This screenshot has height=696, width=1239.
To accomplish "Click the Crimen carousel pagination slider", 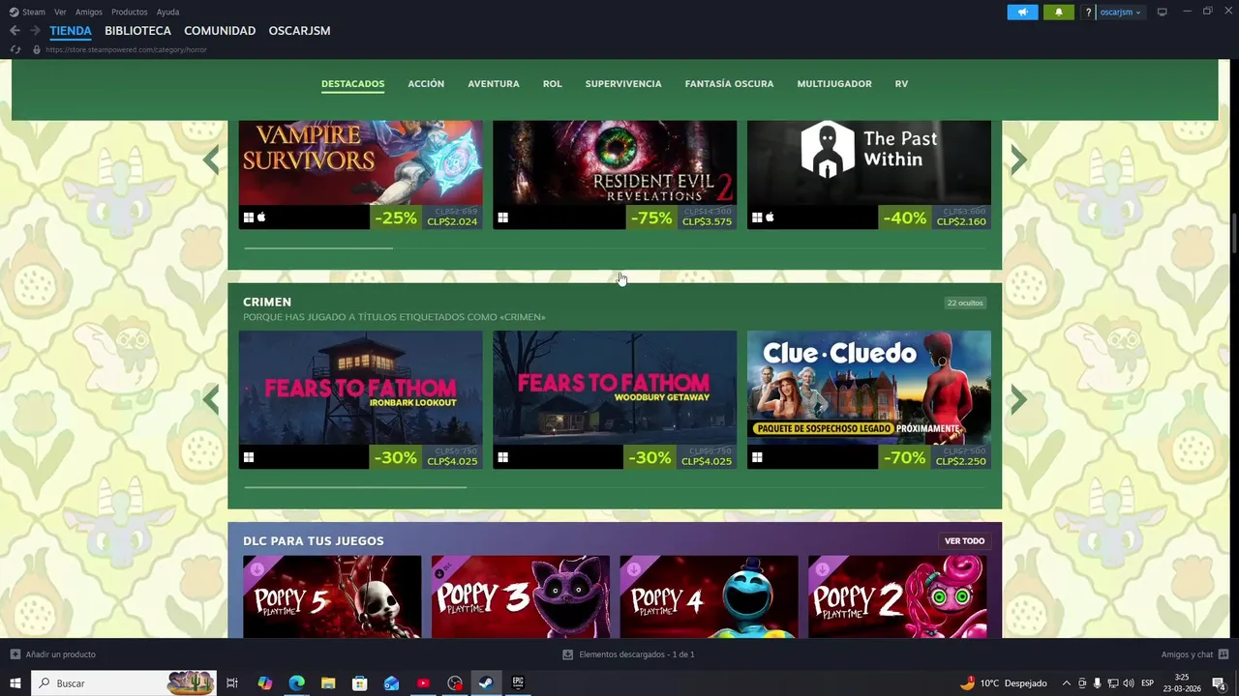I will coord(355,487).
